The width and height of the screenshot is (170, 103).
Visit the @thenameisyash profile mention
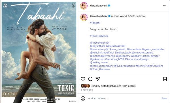click(x=100, y=43)
